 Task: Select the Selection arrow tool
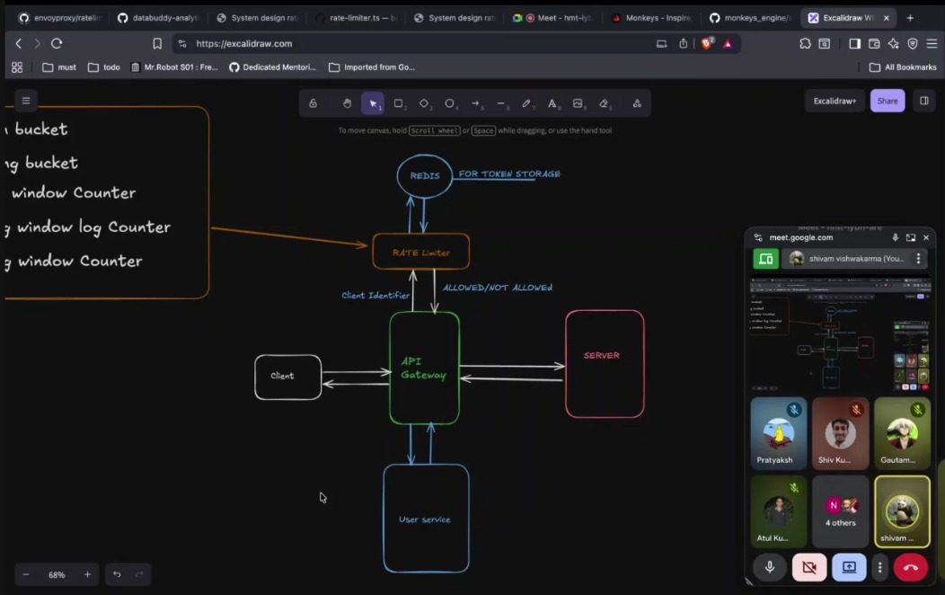(x=373, y=103)
